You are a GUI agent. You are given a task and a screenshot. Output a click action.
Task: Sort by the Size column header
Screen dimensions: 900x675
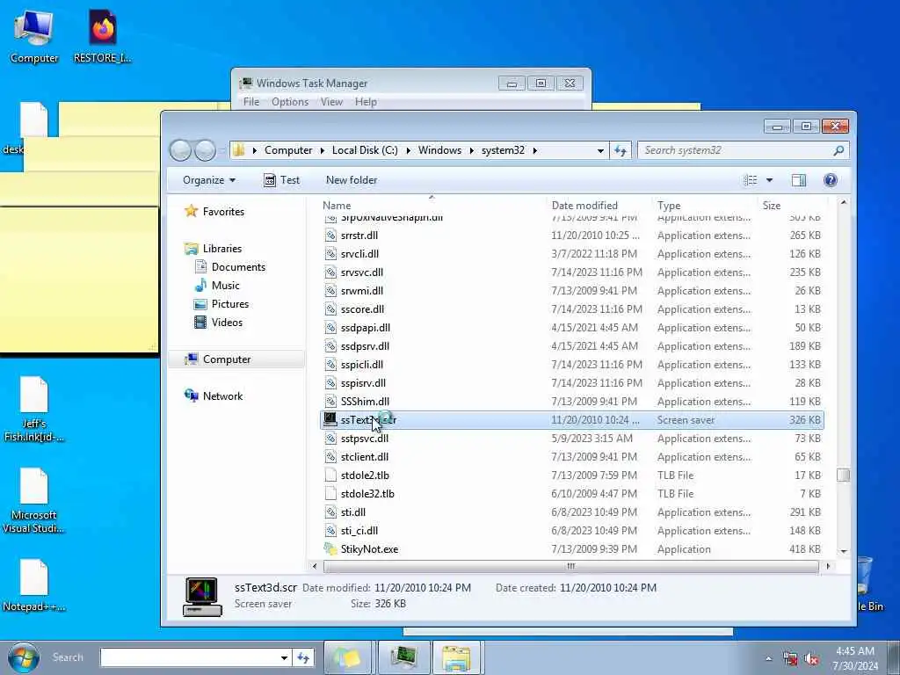click(792, 206)
